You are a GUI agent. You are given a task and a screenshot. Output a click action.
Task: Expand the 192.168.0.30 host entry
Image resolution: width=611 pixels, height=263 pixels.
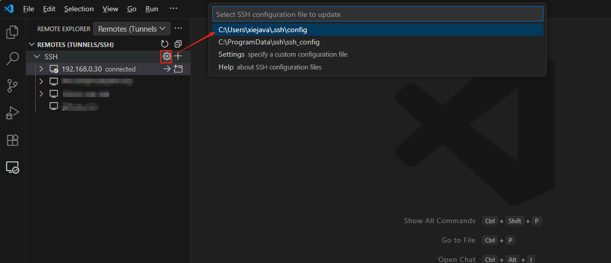[x=41, y=69]
